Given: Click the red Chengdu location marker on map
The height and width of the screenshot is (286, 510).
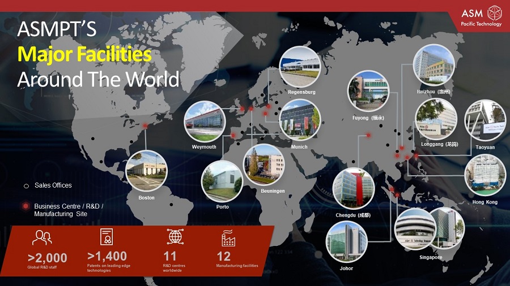Looking at the screenshot, I should tap(368, 135).
